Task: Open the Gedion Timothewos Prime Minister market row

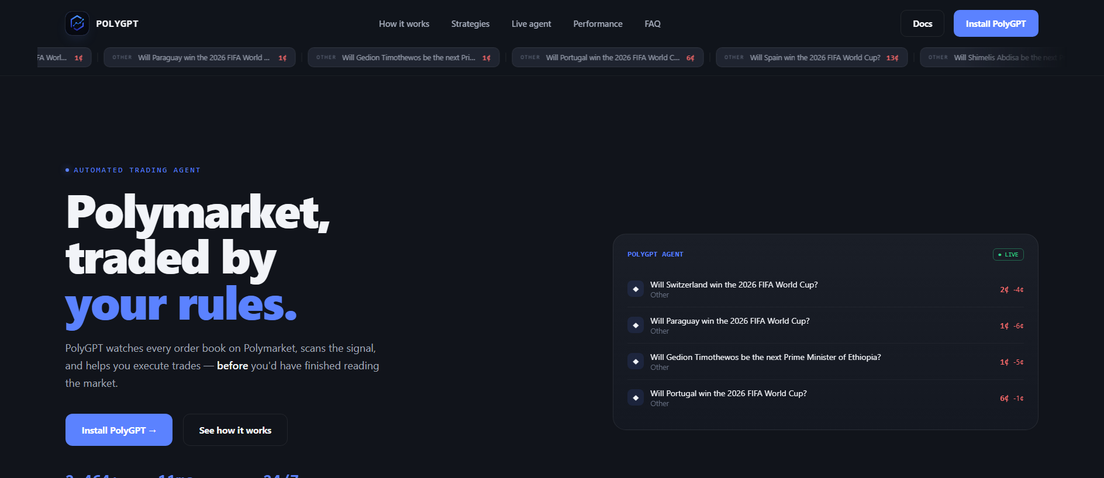Action: coord(826,362)
